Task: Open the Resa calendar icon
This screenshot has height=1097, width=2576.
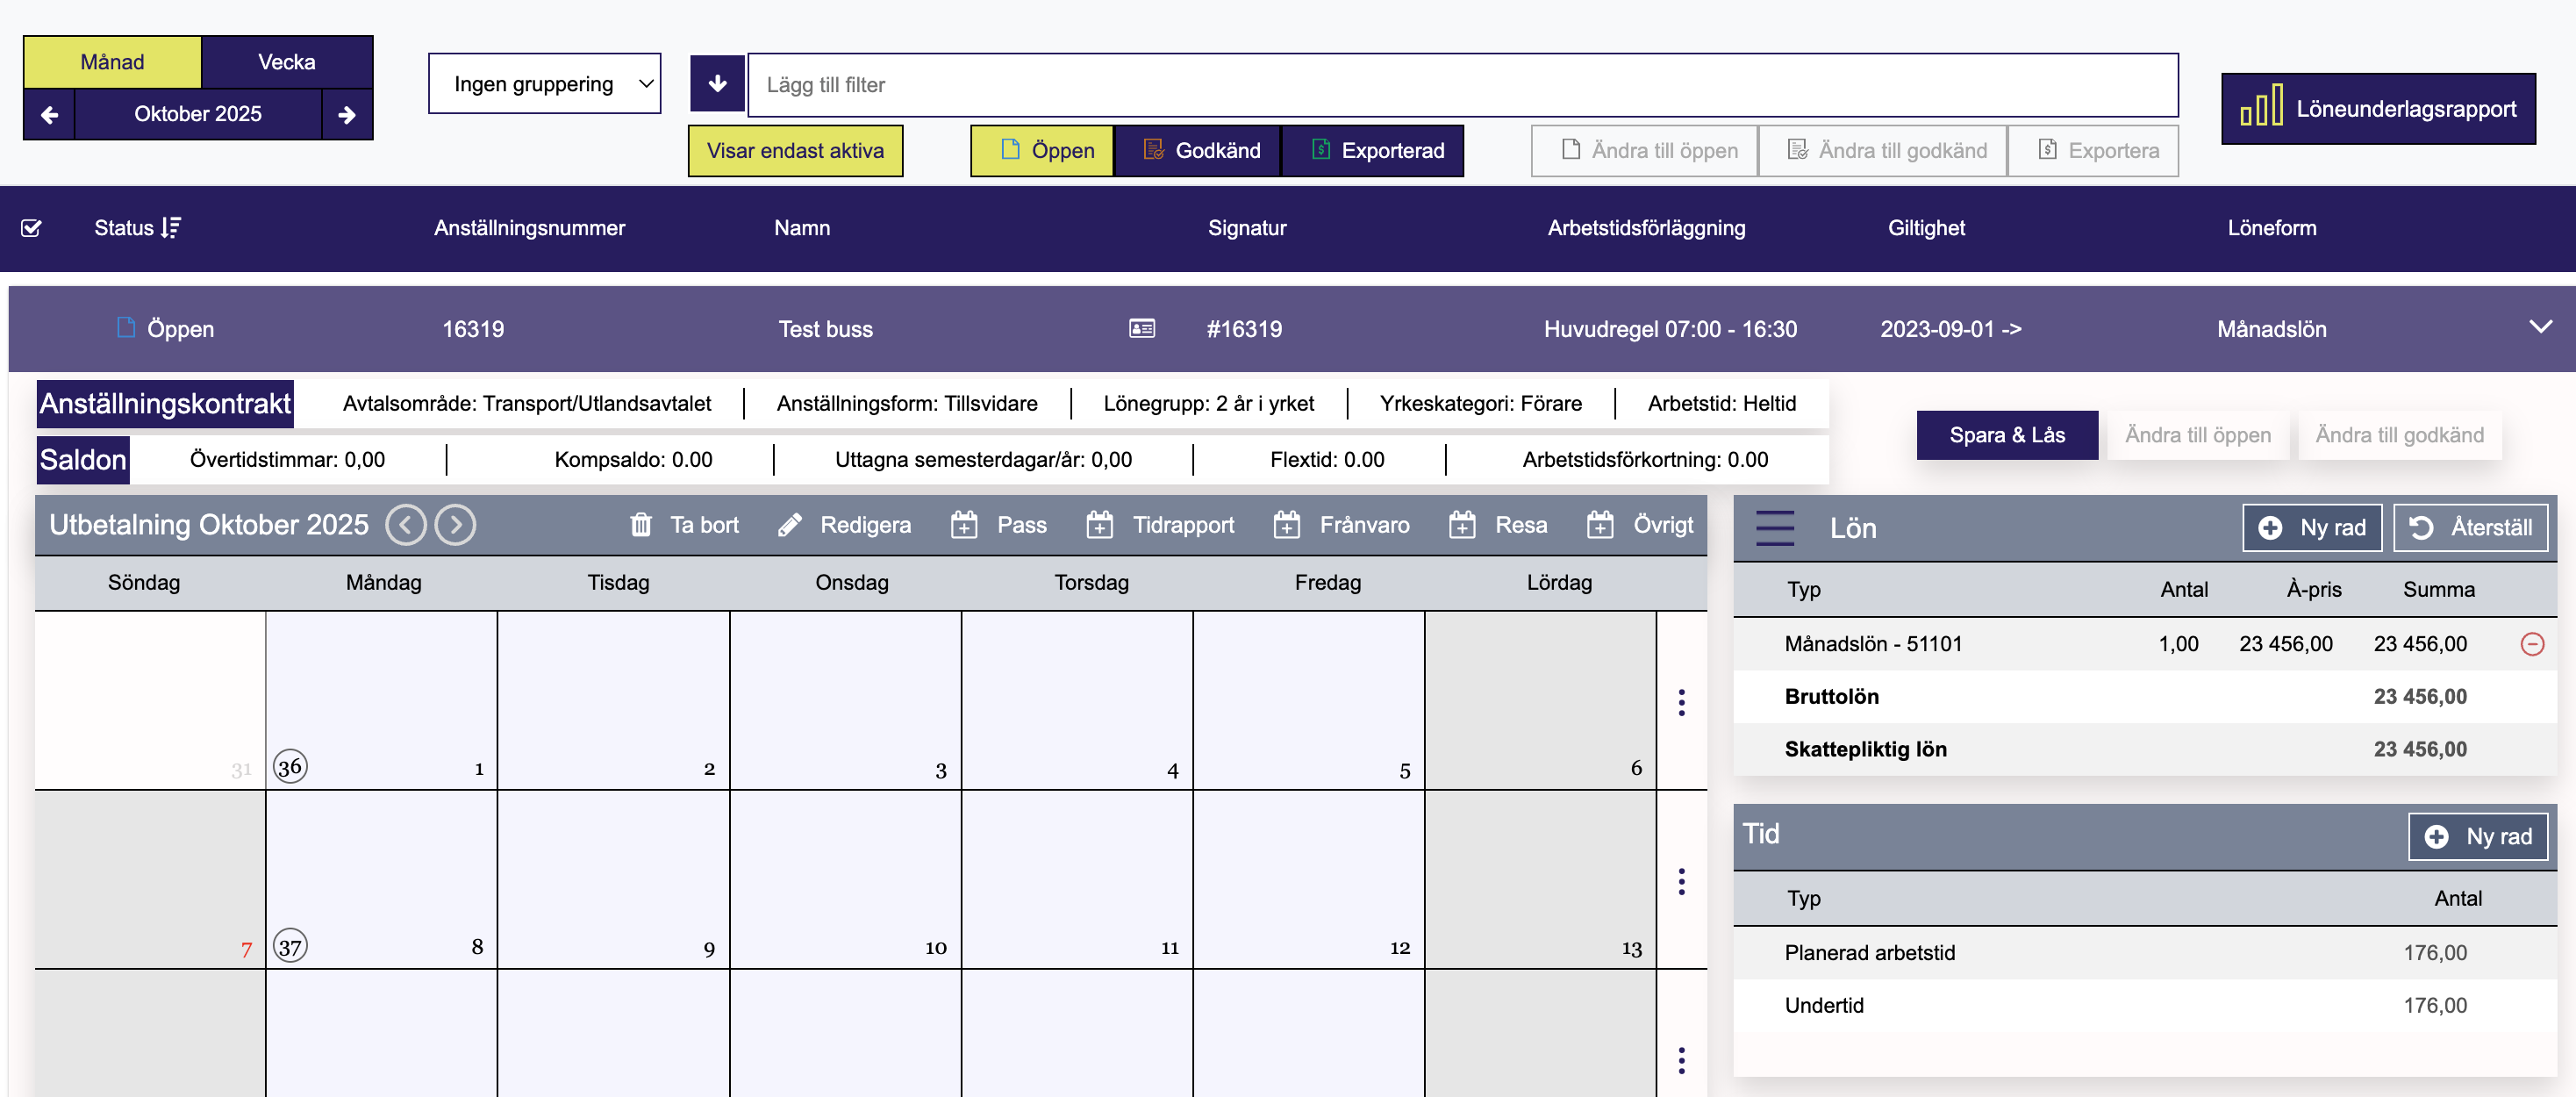Action: coord(1462,524)
